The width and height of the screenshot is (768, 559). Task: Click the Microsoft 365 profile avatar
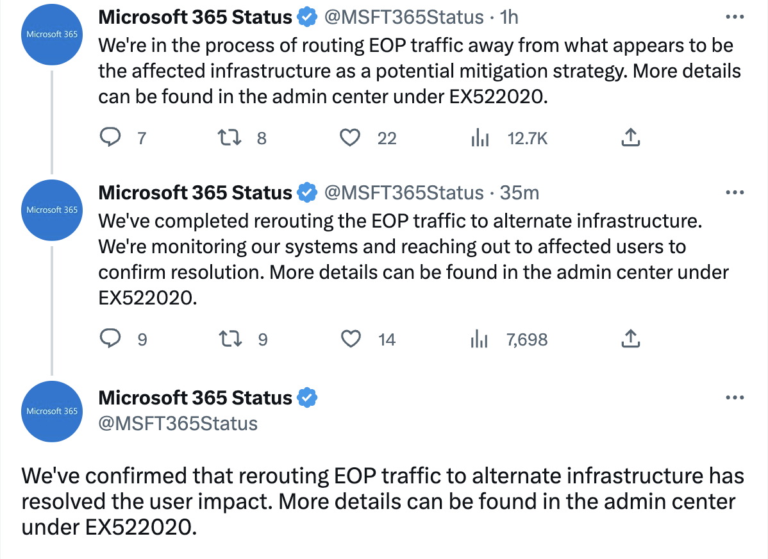51,34
